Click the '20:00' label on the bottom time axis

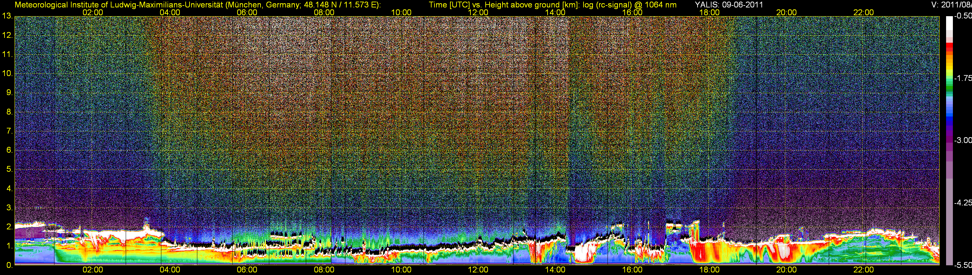[786, 270]
